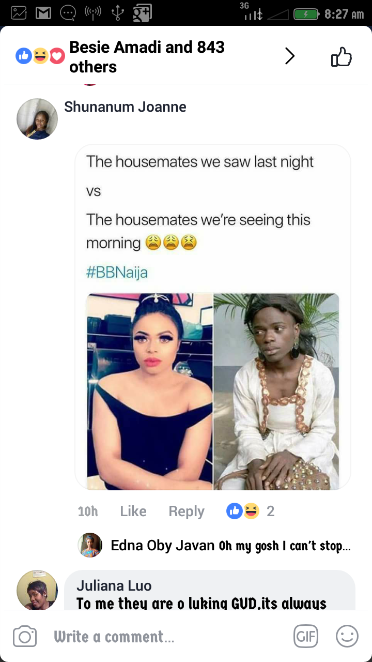Tap the #BBNaija hashtag
This screenshot has width=372, height=662.
[x=117, y=273]
